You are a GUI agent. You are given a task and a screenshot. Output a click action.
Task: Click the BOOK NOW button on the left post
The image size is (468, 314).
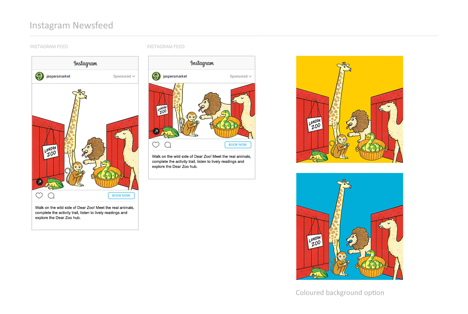tap(121, 196)
